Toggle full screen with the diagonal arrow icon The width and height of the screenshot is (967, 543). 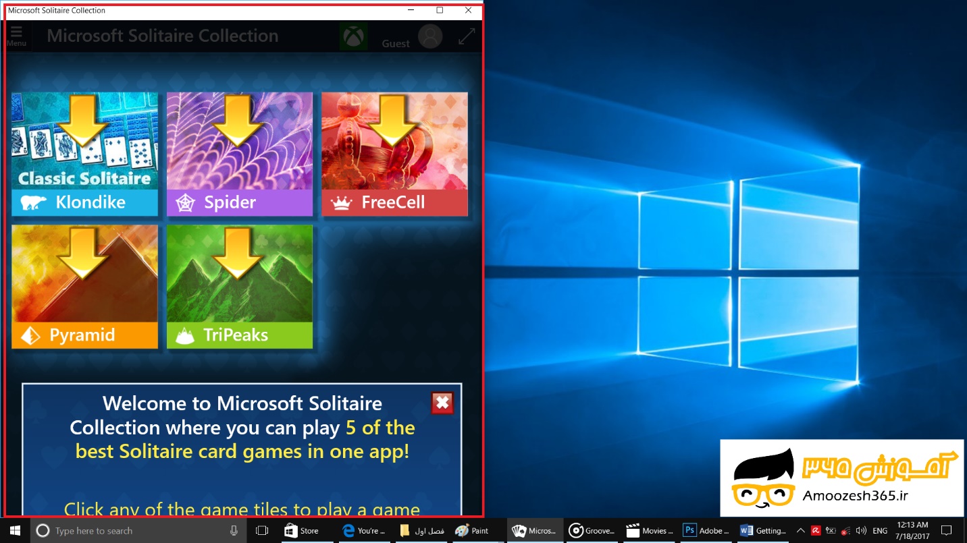(467, 36)
